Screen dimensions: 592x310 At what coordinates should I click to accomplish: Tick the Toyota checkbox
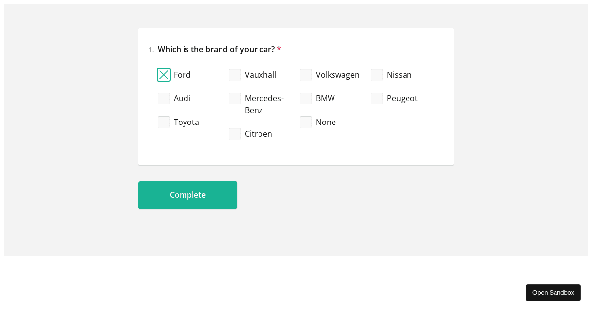pos(164,122)
